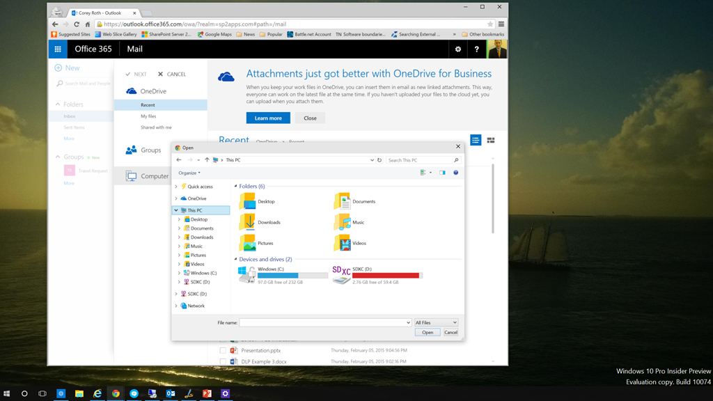The height and width of the screenshot is (401, 713).
Task: Open the Documents folder icon
Action: tap(354, 201)
